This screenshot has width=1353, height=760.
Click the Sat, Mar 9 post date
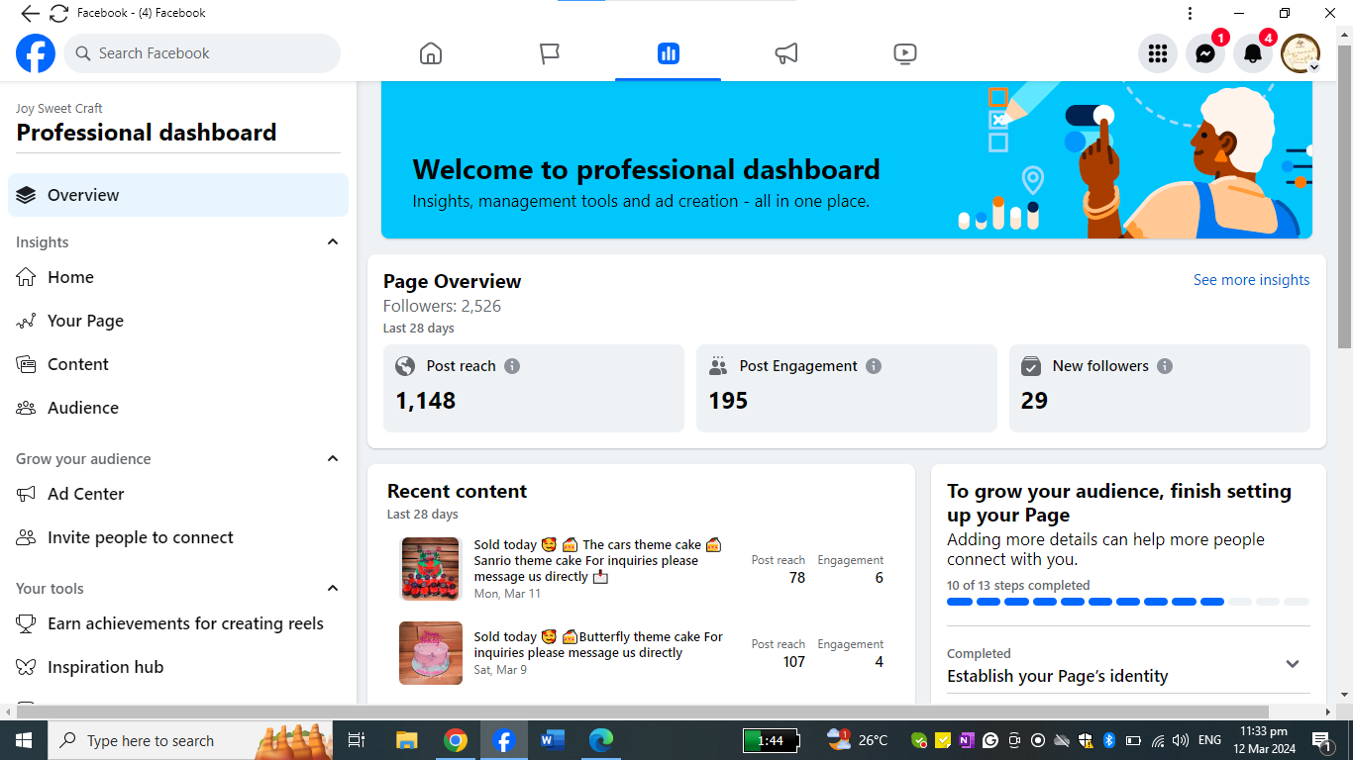click(x=500, y=670)
